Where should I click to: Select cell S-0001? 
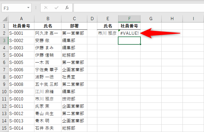(x=21, y=33)
